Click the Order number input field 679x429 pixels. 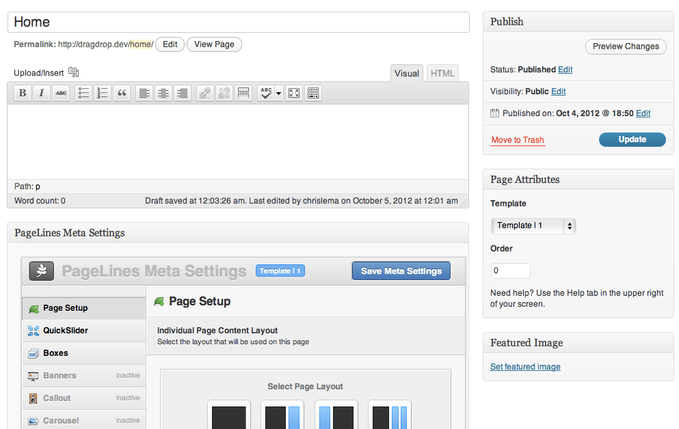tap(510, 271)
